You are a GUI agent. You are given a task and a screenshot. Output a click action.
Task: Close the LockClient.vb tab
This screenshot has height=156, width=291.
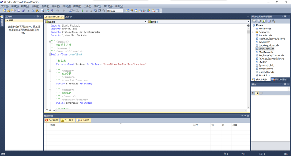point(62,17)
